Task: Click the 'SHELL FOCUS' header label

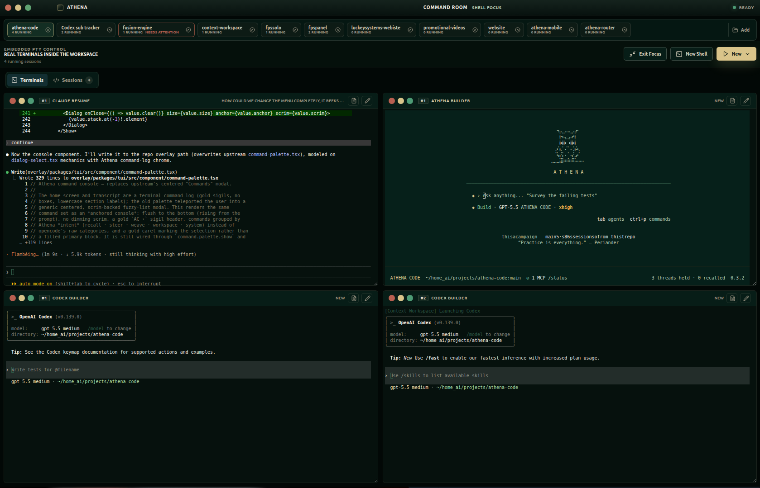Action: click(486, 8)
